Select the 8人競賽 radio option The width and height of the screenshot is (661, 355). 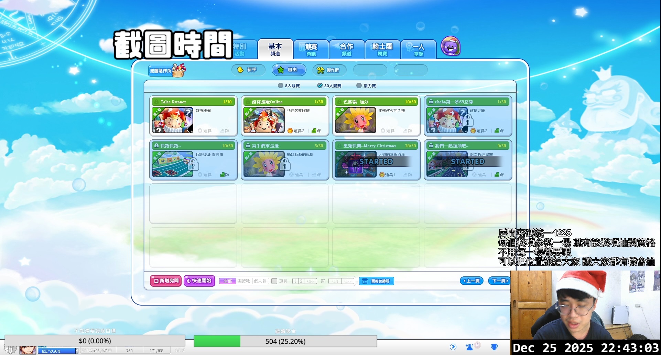tap(281, 85)
